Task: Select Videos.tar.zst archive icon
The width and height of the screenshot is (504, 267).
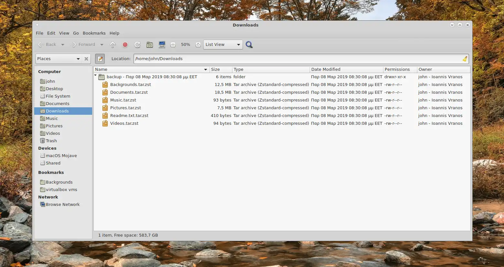Action: [105, 123]
